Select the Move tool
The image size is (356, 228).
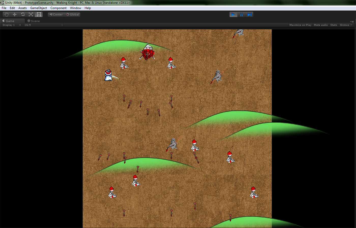coord(14,14)
